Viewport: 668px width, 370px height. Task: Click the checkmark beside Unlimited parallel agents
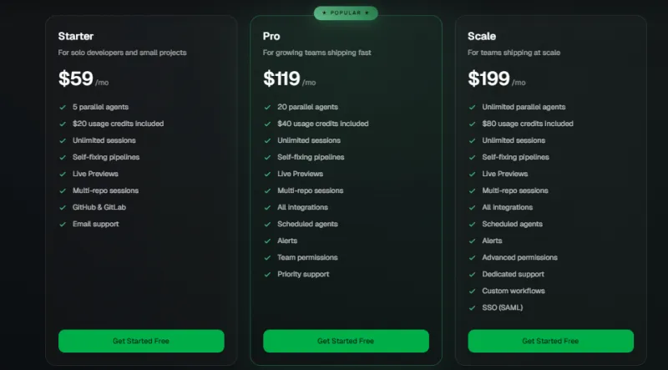472,107
